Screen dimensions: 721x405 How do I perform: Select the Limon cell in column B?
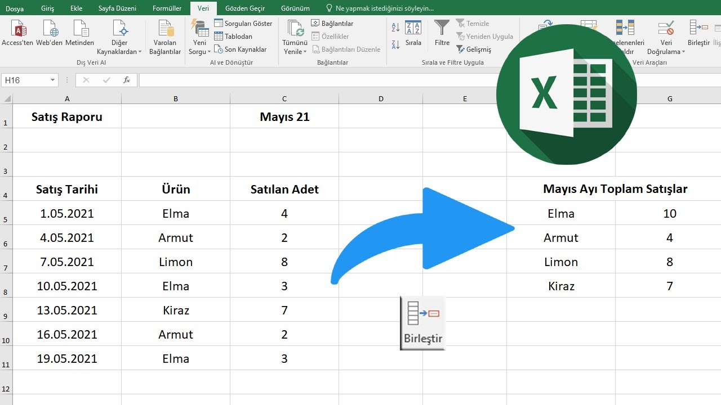[176, 262]
